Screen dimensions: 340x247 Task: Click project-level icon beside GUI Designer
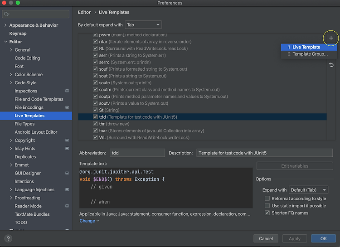(67, 173)
